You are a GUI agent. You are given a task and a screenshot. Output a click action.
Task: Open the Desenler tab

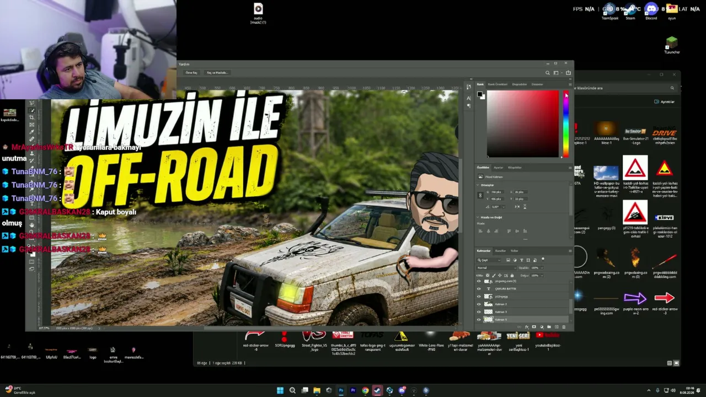coord(537,84)
